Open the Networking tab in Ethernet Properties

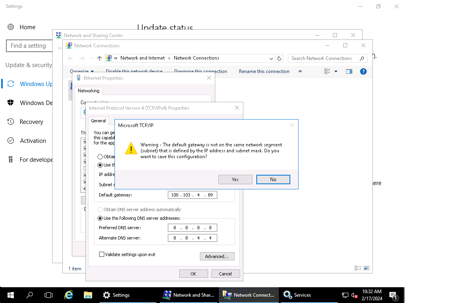click(x=88, y=91)
